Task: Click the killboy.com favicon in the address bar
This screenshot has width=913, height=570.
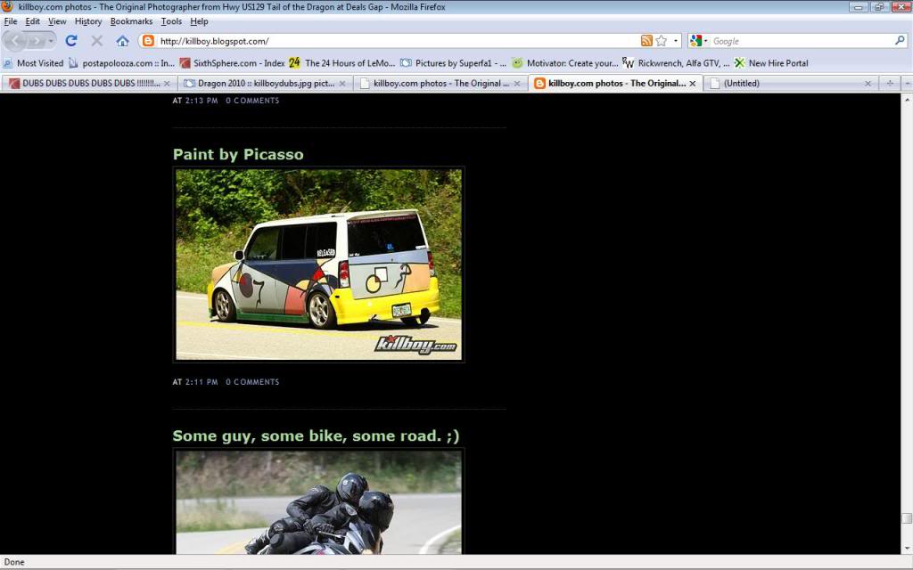Action: pos(147,40)
